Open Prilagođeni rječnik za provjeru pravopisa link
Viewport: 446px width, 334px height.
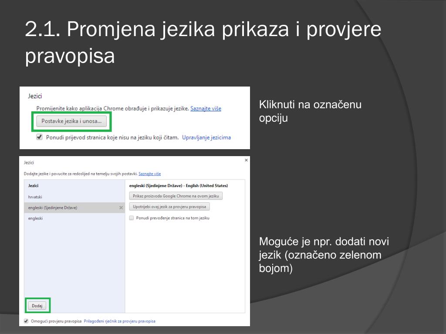[x=119, y=321]
